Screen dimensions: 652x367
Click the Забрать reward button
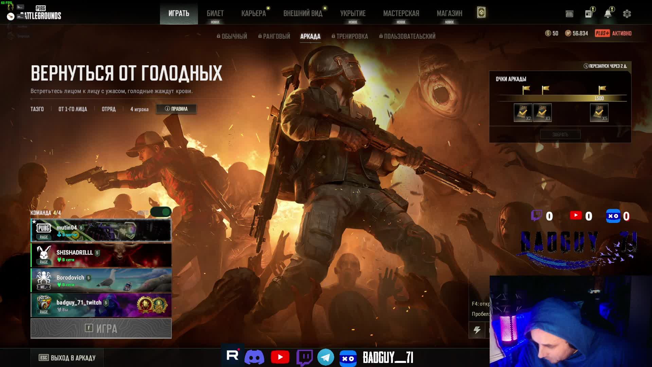click(560, 135)
